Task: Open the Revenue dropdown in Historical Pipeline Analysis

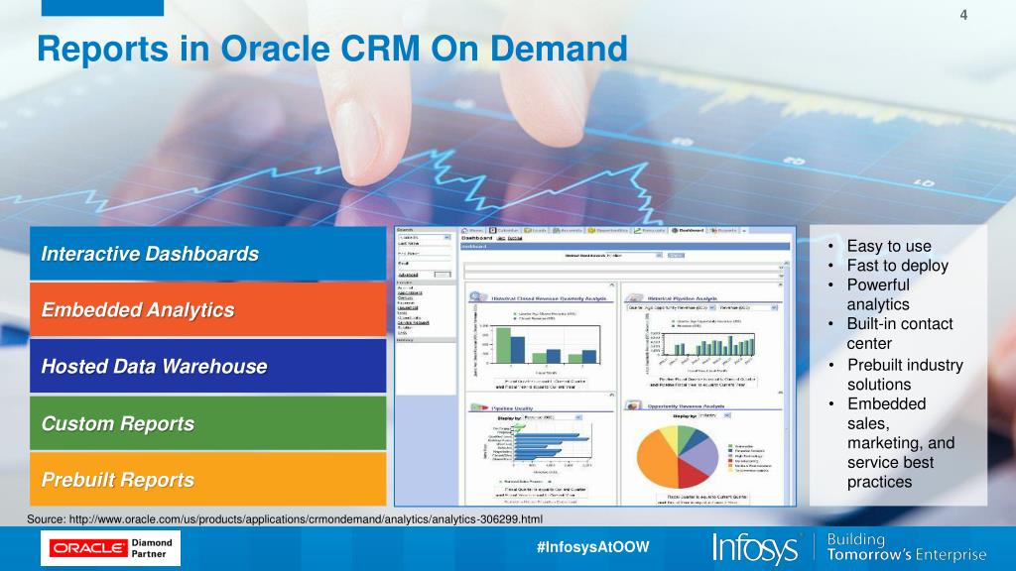Action: pos(748,307)
